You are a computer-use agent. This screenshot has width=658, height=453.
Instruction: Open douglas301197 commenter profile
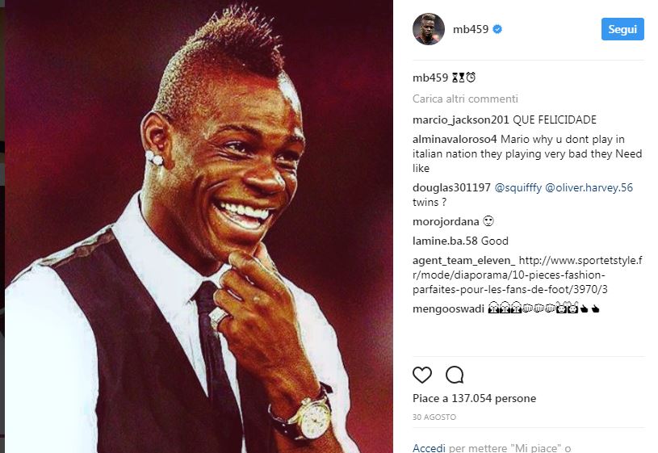[451, 187]
